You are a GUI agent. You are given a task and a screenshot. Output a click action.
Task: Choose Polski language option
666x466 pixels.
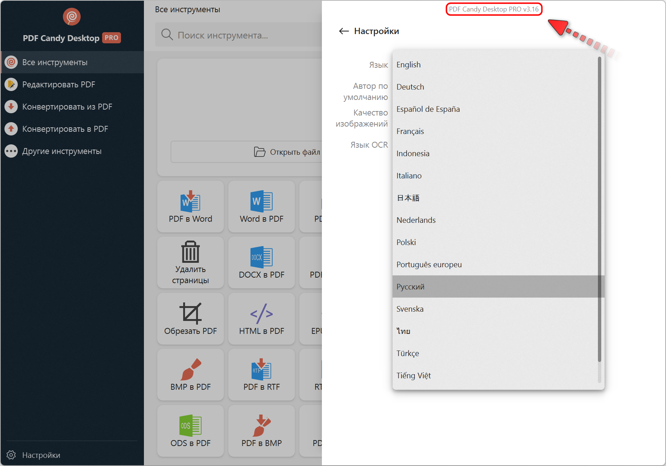tap(495, 242)
